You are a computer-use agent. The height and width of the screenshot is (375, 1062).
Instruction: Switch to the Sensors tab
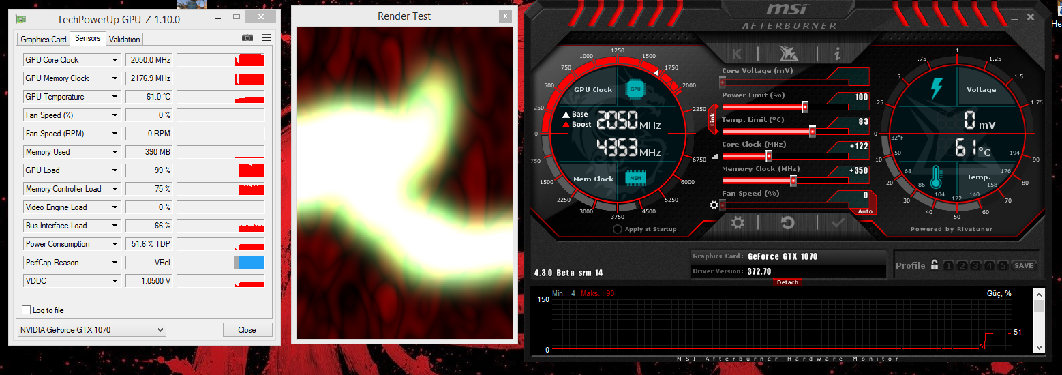[88, 38]
